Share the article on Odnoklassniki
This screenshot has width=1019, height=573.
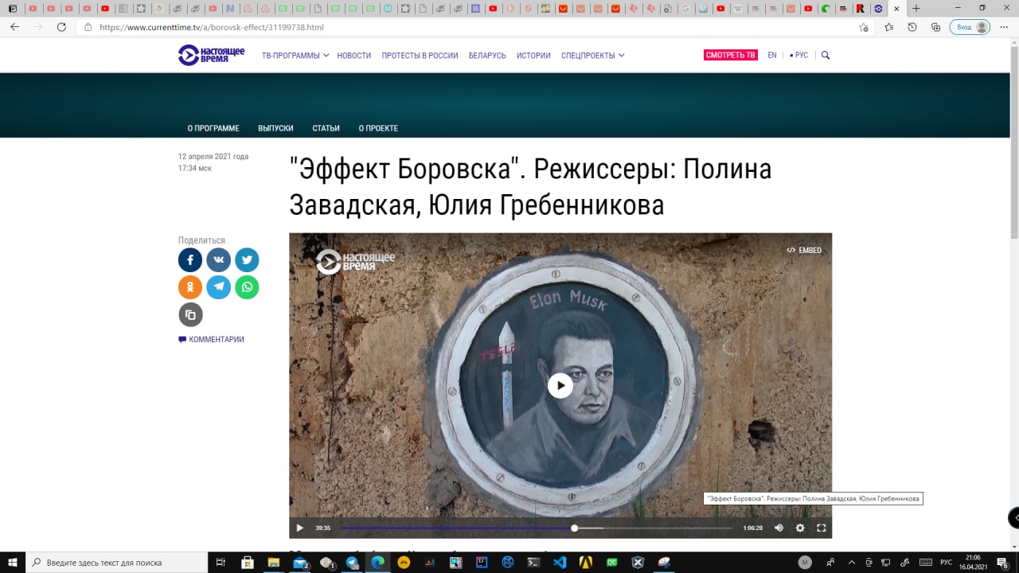point(190,287)
